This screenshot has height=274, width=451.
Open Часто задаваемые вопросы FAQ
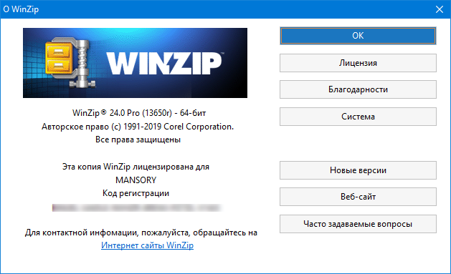click(x=358, y=224)
